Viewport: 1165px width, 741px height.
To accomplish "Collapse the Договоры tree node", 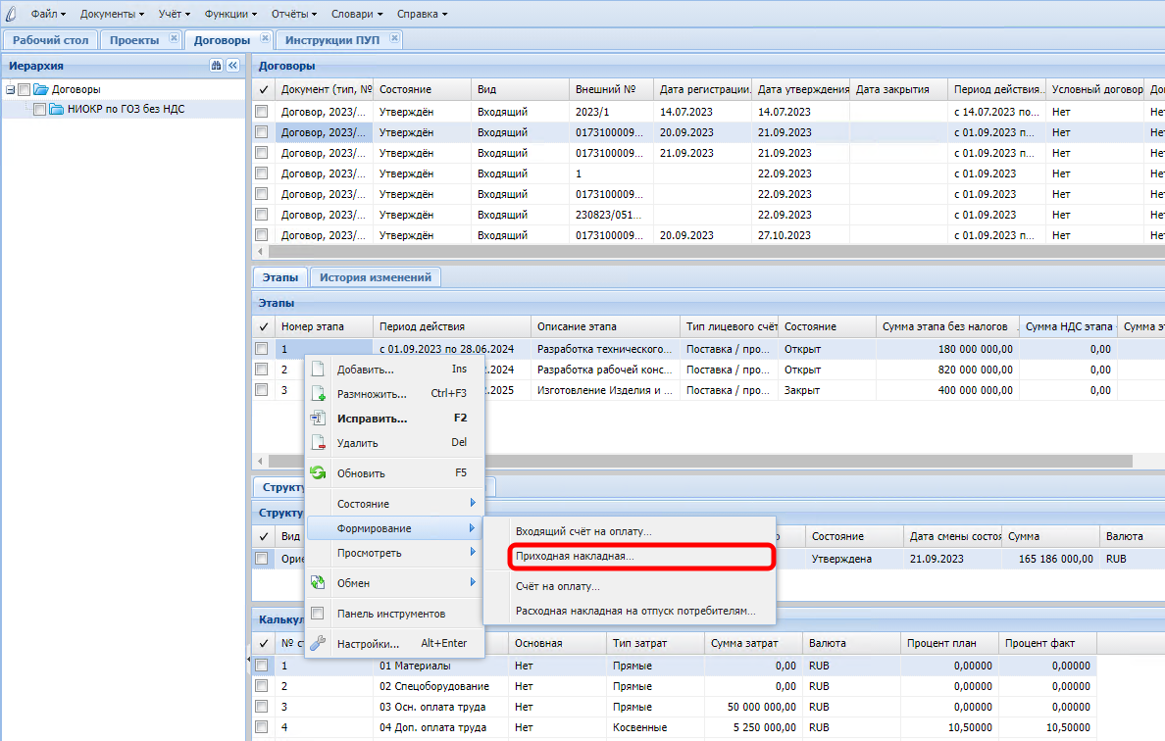I will click(x=10, y=90).
